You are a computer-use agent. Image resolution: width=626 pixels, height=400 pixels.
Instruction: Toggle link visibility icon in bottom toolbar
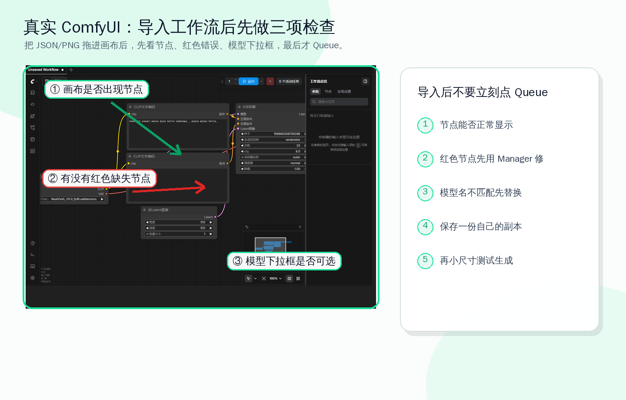pos(298,278)
